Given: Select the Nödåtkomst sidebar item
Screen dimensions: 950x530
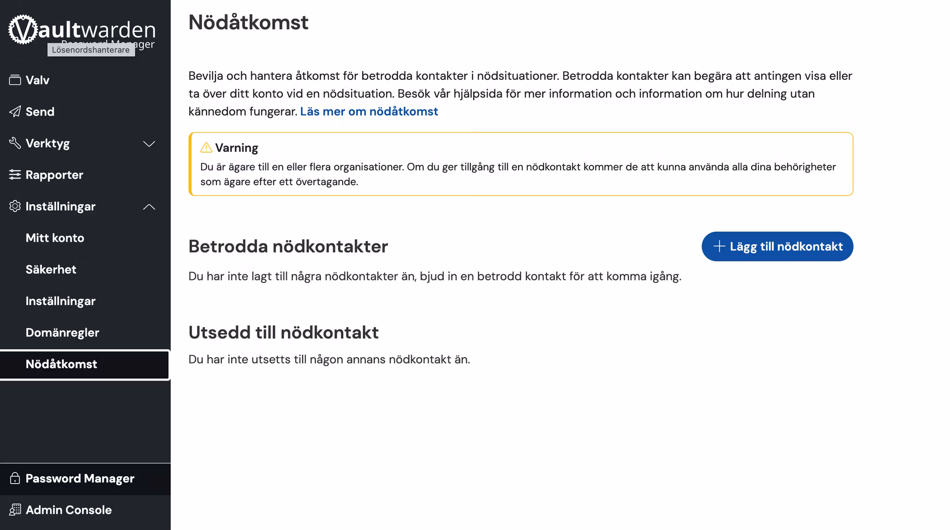Looking at the screenshot, I should (61, 364).
